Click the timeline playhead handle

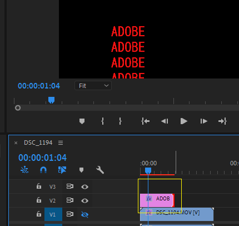148,170
